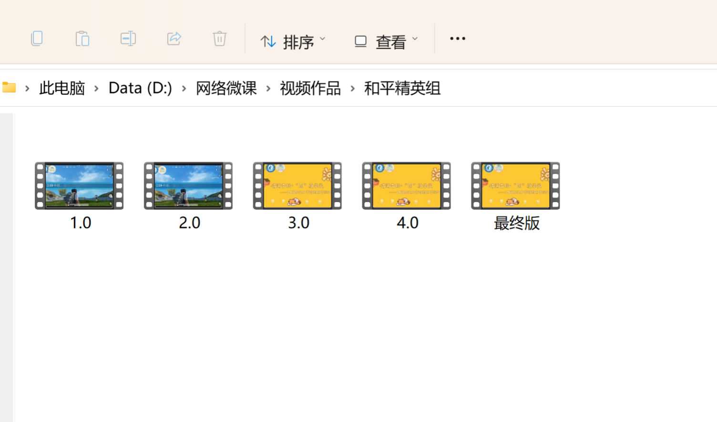Expand chevron after 此电脑 in breadcrumb

pos(97,88)
